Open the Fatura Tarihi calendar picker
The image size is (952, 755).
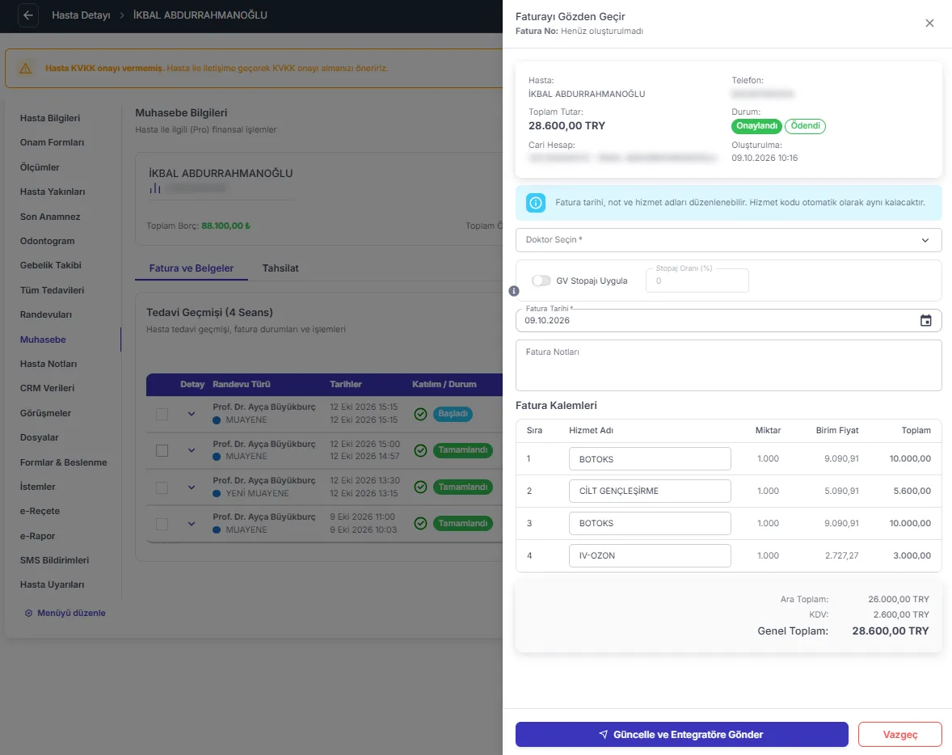925,320
